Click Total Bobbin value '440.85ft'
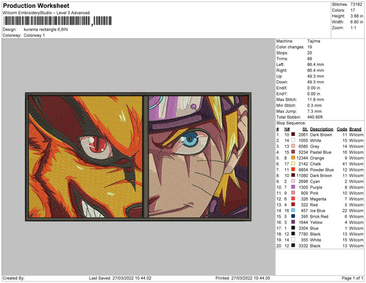 (315, 117)
